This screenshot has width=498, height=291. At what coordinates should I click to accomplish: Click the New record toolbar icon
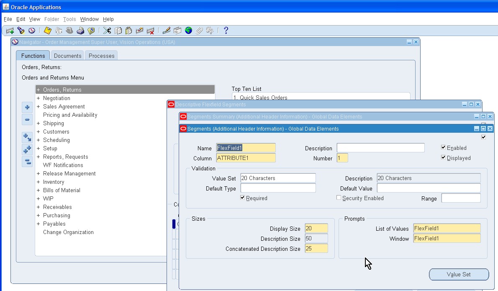click(10, 31)
